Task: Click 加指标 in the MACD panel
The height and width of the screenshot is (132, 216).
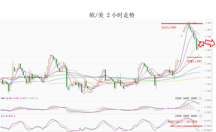Action: pos(186,98)
